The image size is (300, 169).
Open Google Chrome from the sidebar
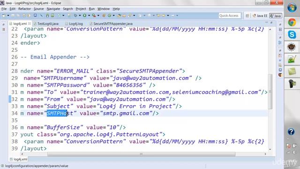(x=292, y=23)
